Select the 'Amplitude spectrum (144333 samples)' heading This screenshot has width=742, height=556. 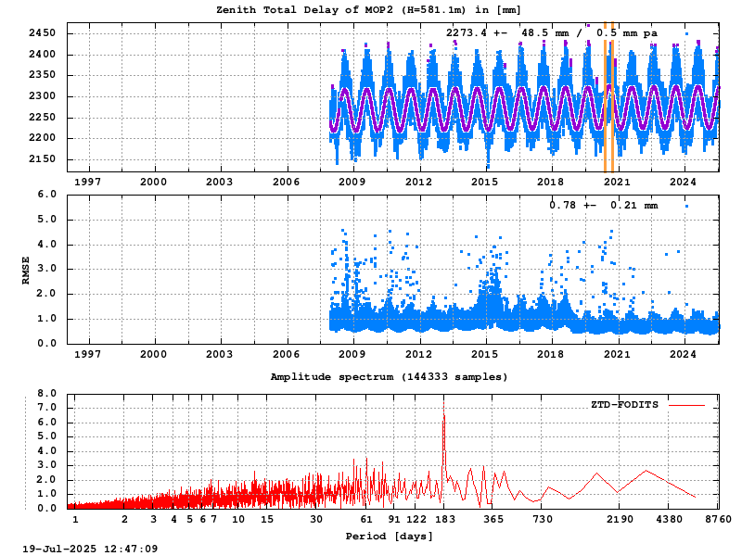(x=389, y=377)
